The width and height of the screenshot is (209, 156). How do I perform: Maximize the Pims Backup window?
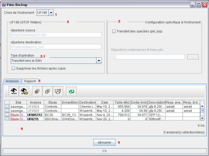[x=199, y=5]
